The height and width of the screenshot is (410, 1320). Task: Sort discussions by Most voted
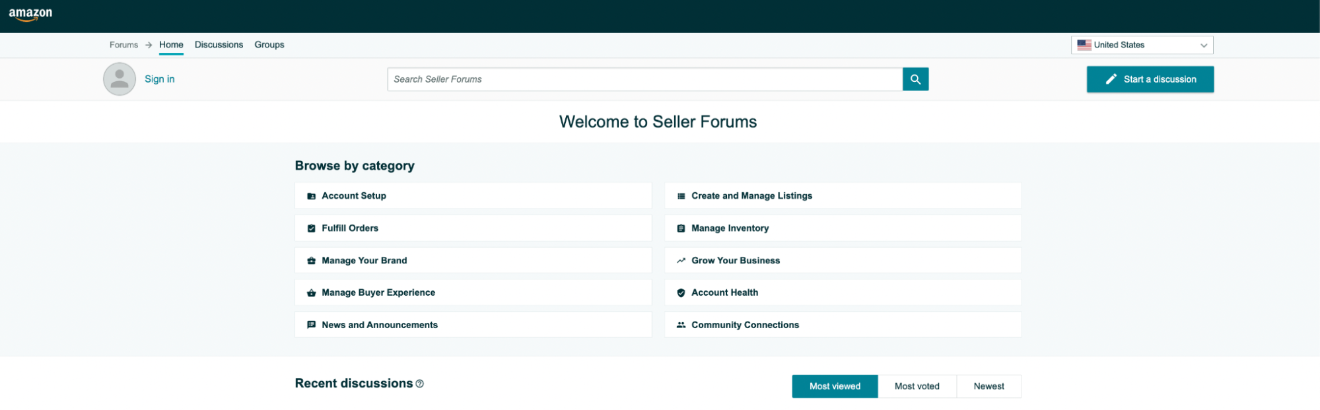tap(917, 386)
